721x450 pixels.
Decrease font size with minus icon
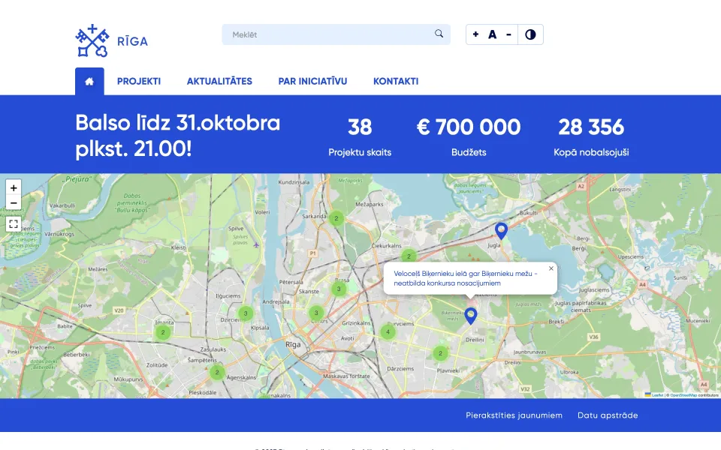[508, 34]
